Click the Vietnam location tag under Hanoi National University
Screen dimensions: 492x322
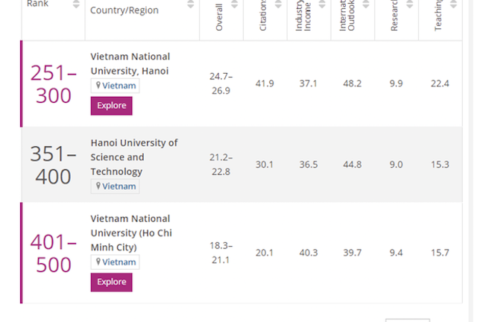pyautogui.click(x=116, y=86)
